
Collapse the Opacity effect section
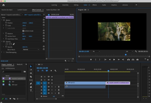click(2, 41)
